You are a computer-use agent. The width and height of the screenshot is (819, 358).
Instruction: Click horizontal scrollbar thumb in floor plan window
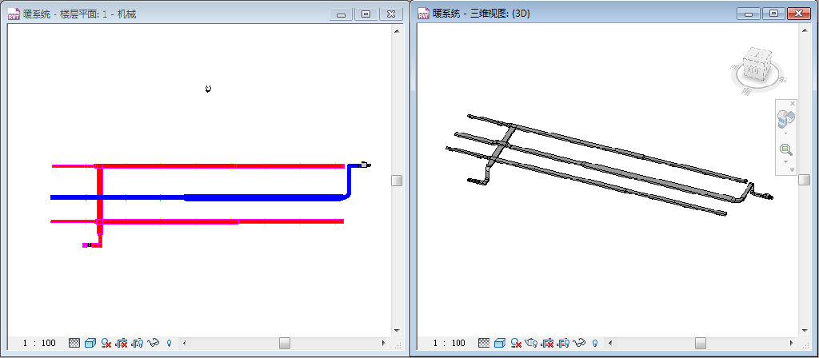[x=284, y=343]
